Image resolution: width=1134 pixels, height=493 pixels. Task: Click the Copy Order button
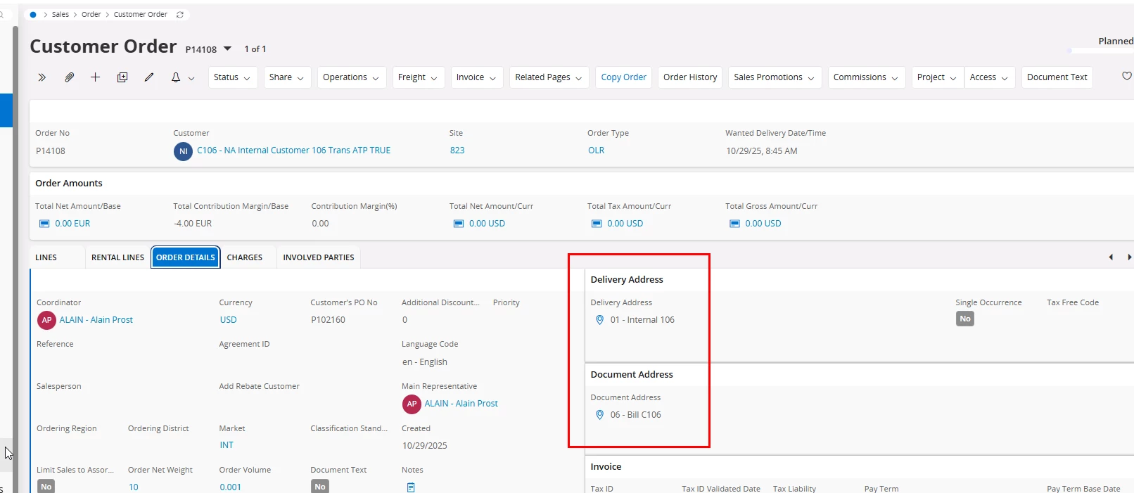tap(623, 77)
